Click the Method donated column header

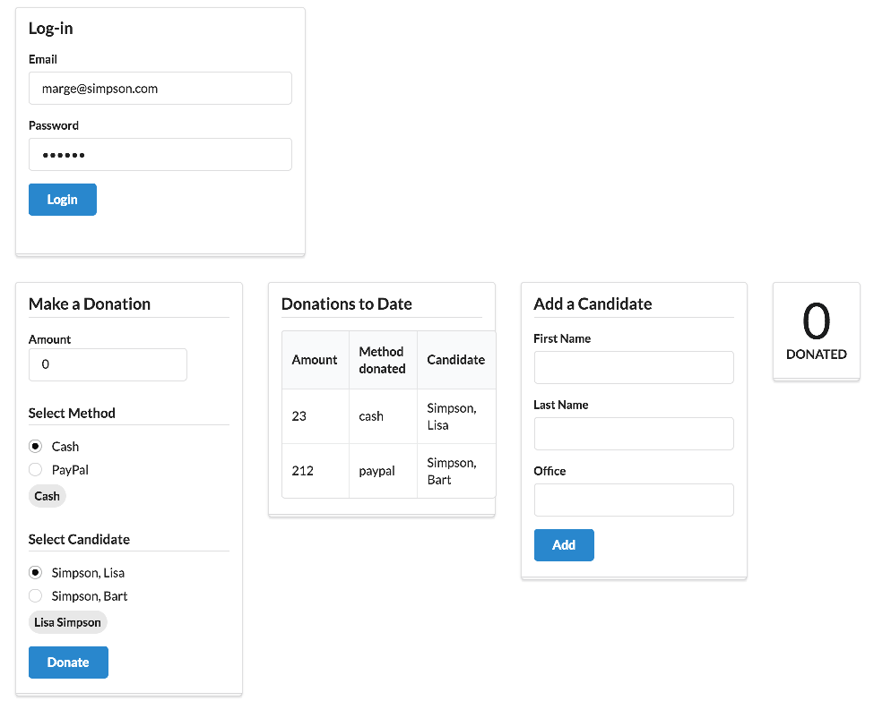382,360
